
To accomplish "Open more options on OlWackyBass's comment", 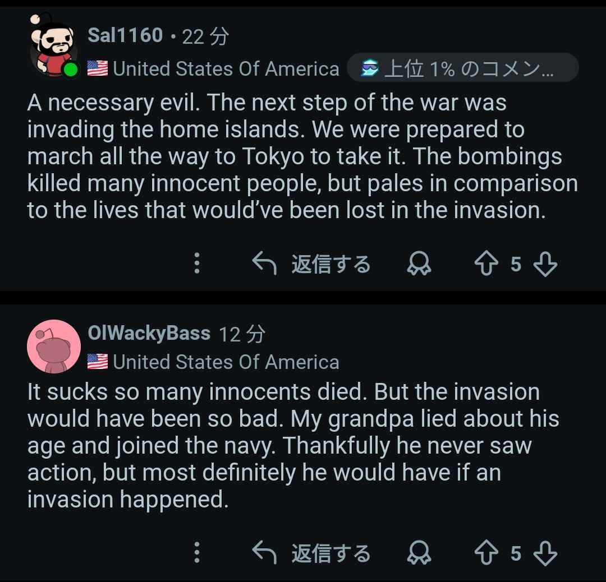I will pos(197,553).
